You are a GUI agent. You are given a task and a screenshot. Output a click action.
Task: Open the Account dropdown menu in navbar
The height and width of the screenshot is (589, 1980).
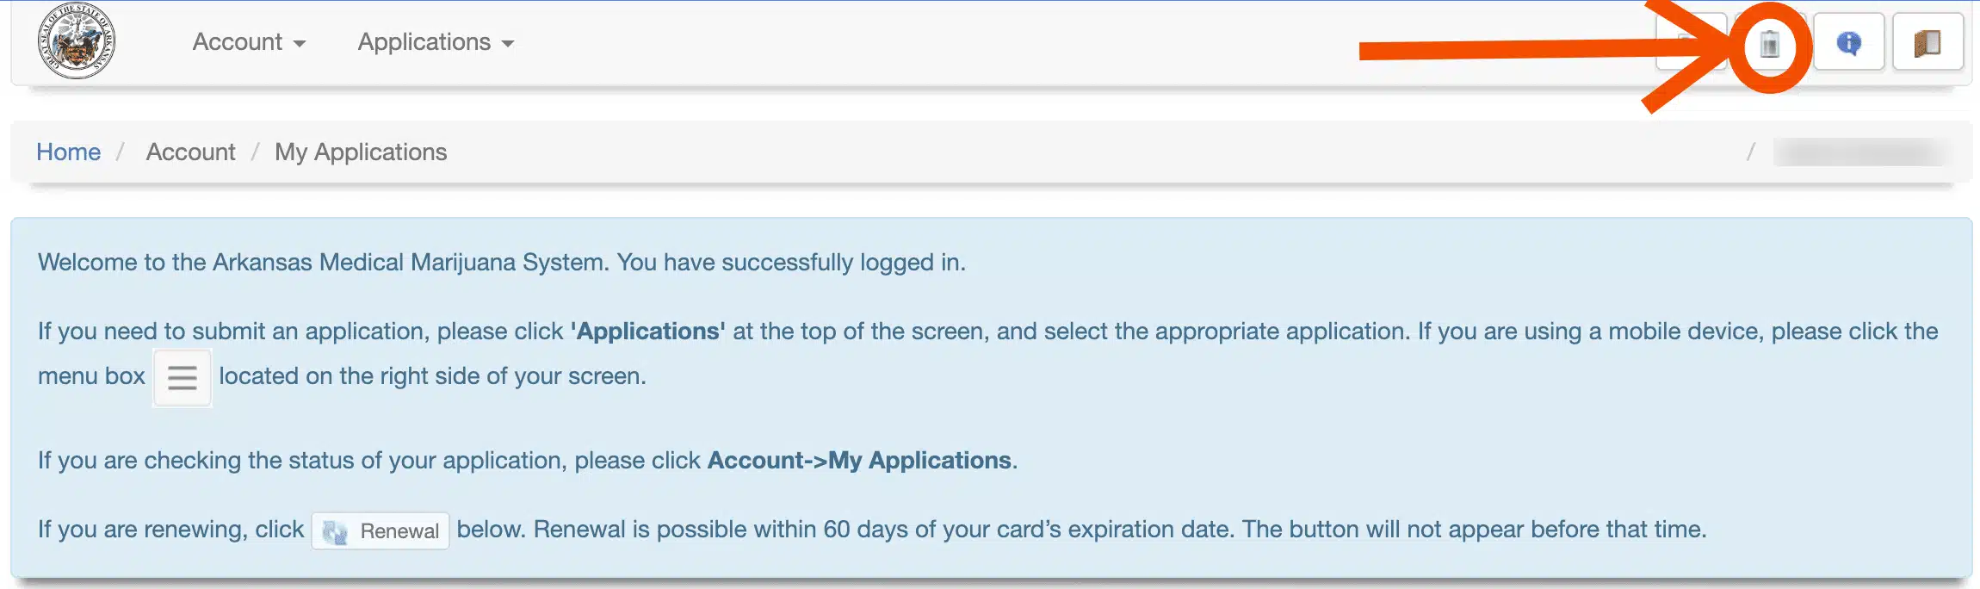pyautogui.click(x=249, y=42)
